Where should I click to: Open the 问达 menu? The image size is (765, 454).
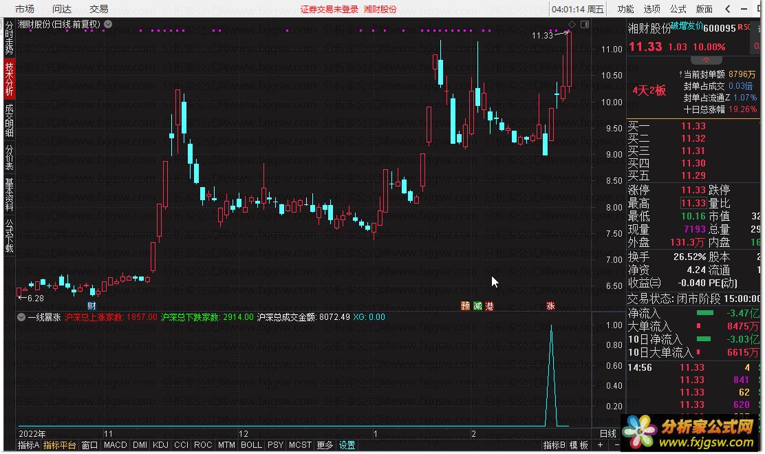coord(61,9)
